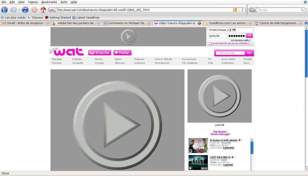Click the browser Back arrow button
The width and height of the screenshot is (308, 176).
point(5,10)
